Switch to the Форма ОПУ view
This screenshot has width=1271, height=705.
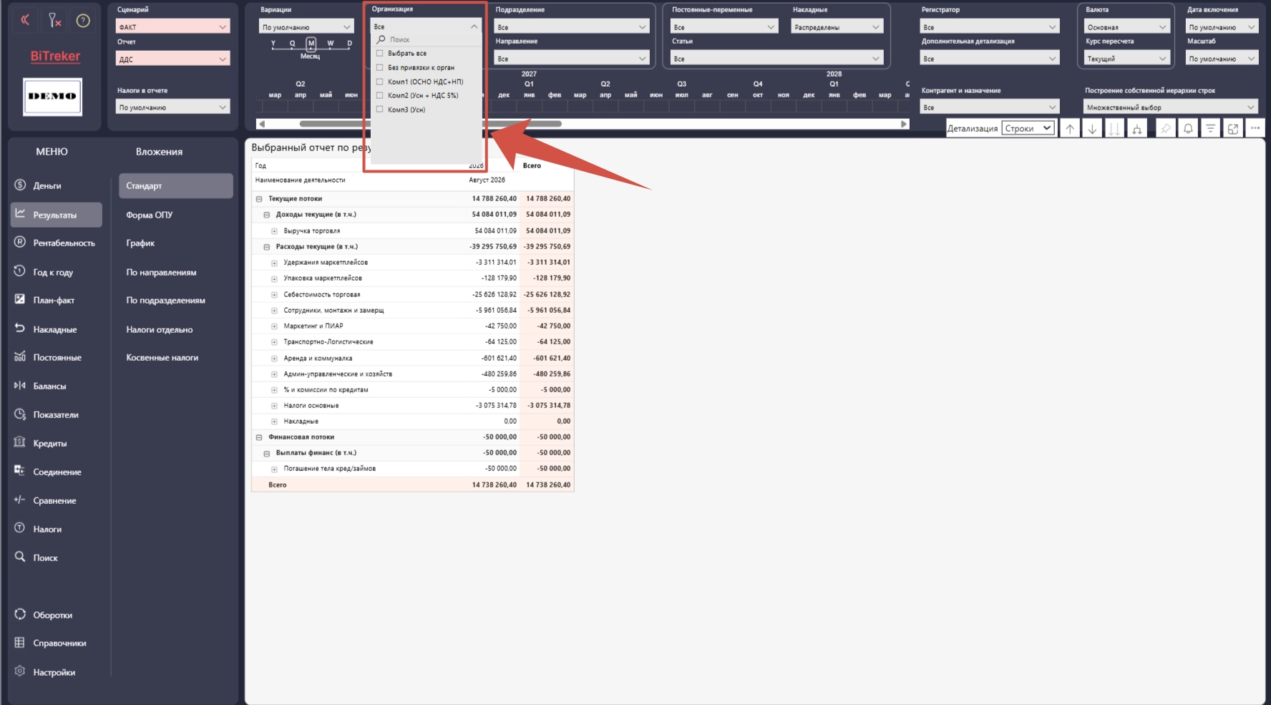coord(150,215)
